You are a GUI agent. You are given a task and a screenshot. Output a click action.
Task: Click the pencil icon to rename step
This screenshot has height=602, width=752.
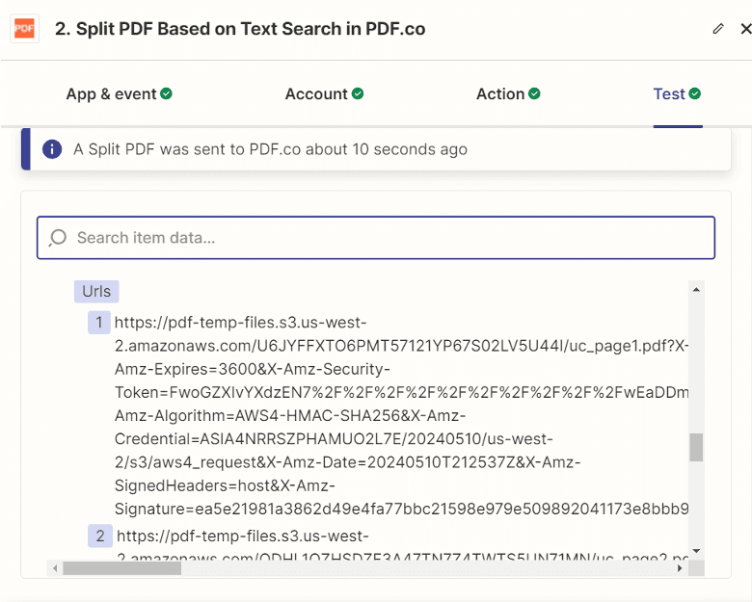pos(717,29)
